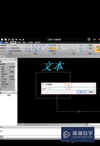Click 快速选择 quick select tool
Screen dimensions: 100x146
(x=3, y=45)
